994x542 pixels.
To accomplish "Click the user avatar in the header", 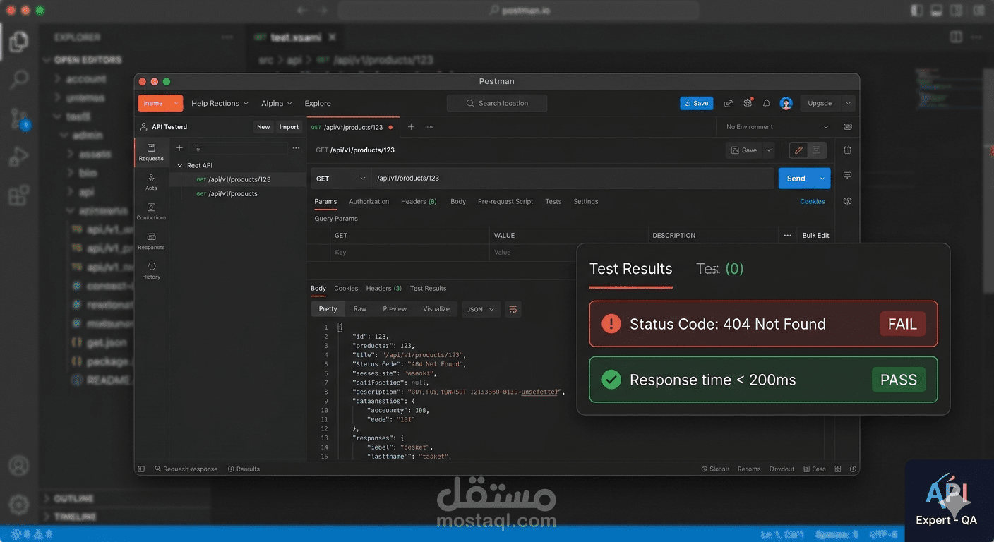I will (786, 103).
